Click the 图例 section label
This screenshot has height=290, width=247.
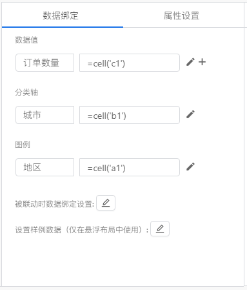[23, 145]
